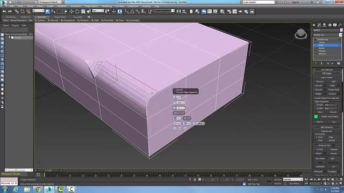The image size is (344, 193).
Task: Open the Curve Editor icon
Action: [x=210, y=11]
